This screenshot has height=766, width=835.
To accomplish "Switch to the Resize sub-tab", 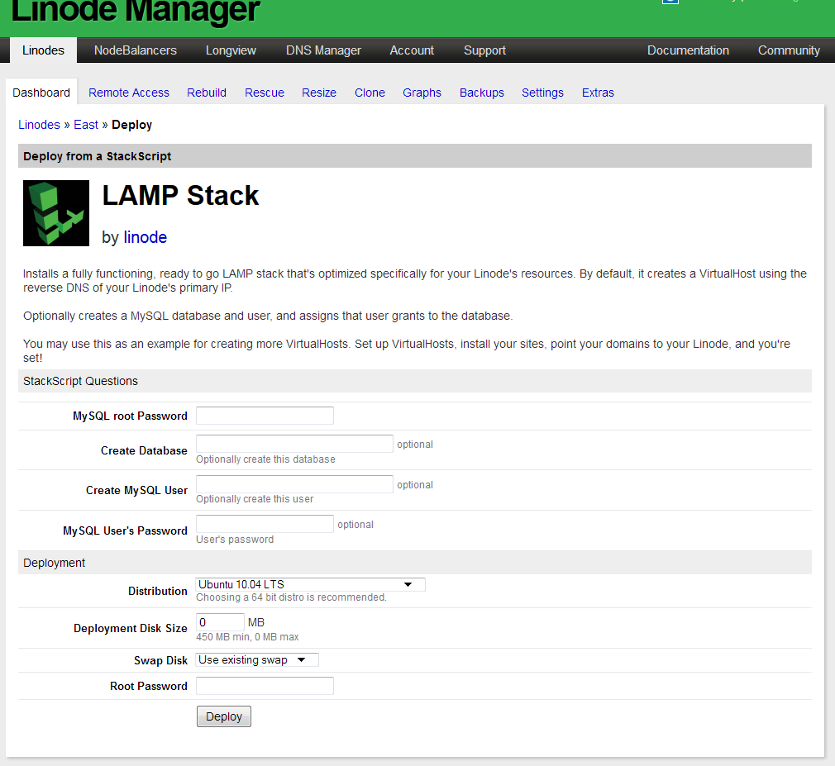I will (319, 92).
